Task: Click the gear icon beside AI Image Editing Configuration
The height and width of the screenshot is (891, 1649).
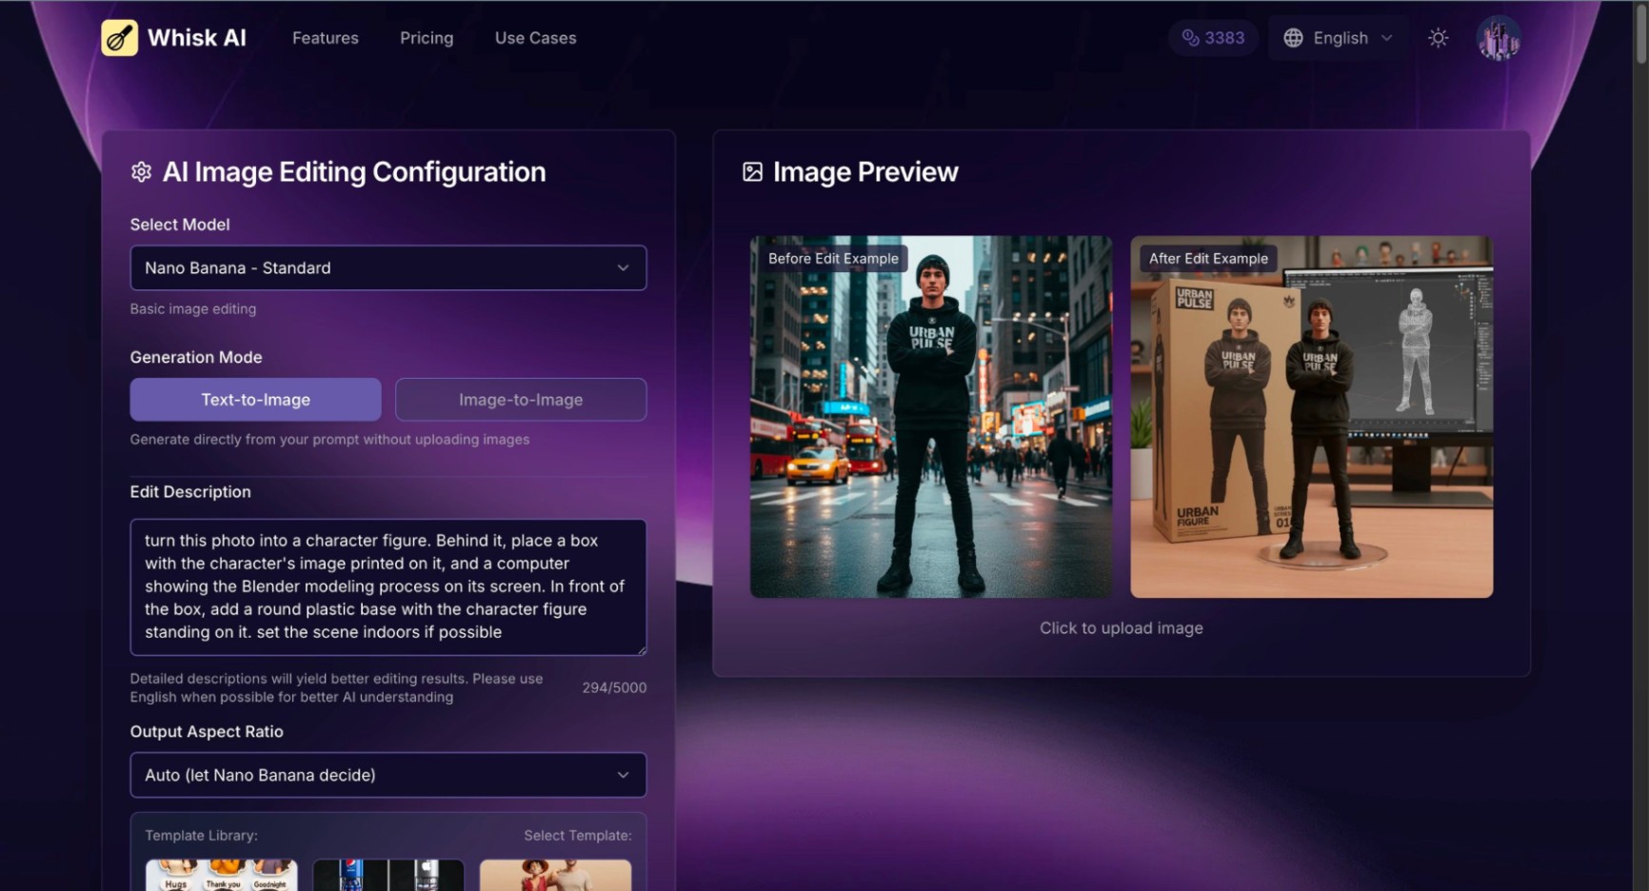Action: (x=141, y=172)
